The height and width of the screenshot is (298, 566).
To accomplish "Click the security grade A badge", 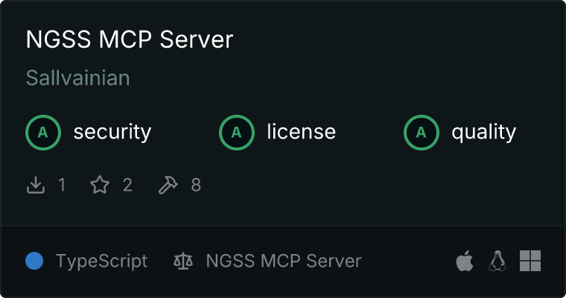I will click(43, 133).
